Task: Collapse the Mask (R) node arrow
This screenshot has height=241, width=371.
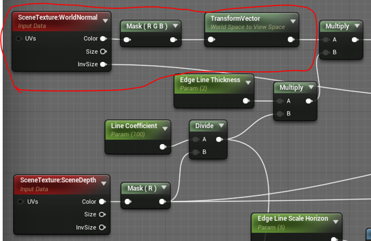Action: [164, 188]
